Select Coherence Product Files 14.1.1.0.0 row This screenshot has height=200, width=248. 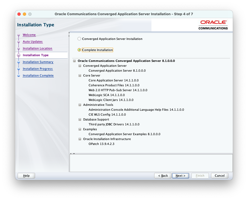pyautogui.click(x=114, y=85)
